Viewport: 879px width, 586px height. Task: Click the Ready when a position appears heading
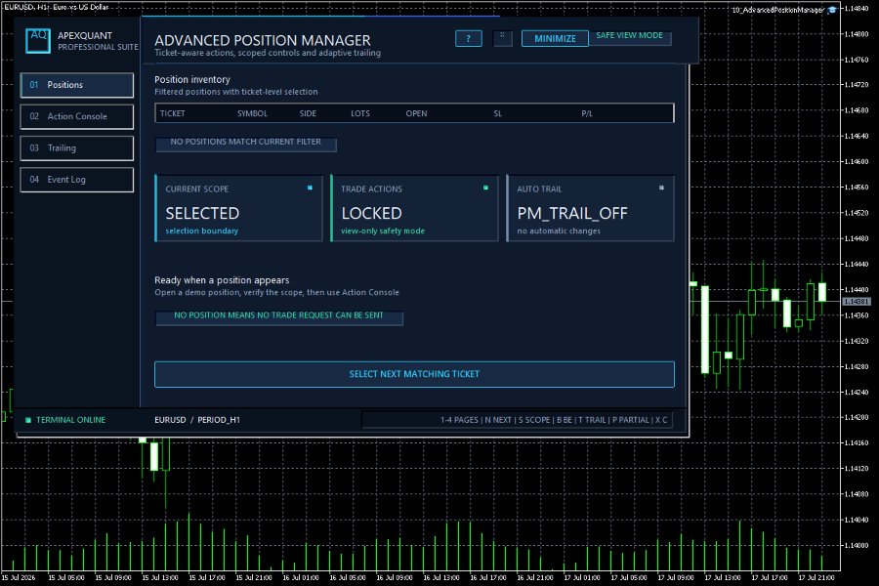[x=222, y=280]
